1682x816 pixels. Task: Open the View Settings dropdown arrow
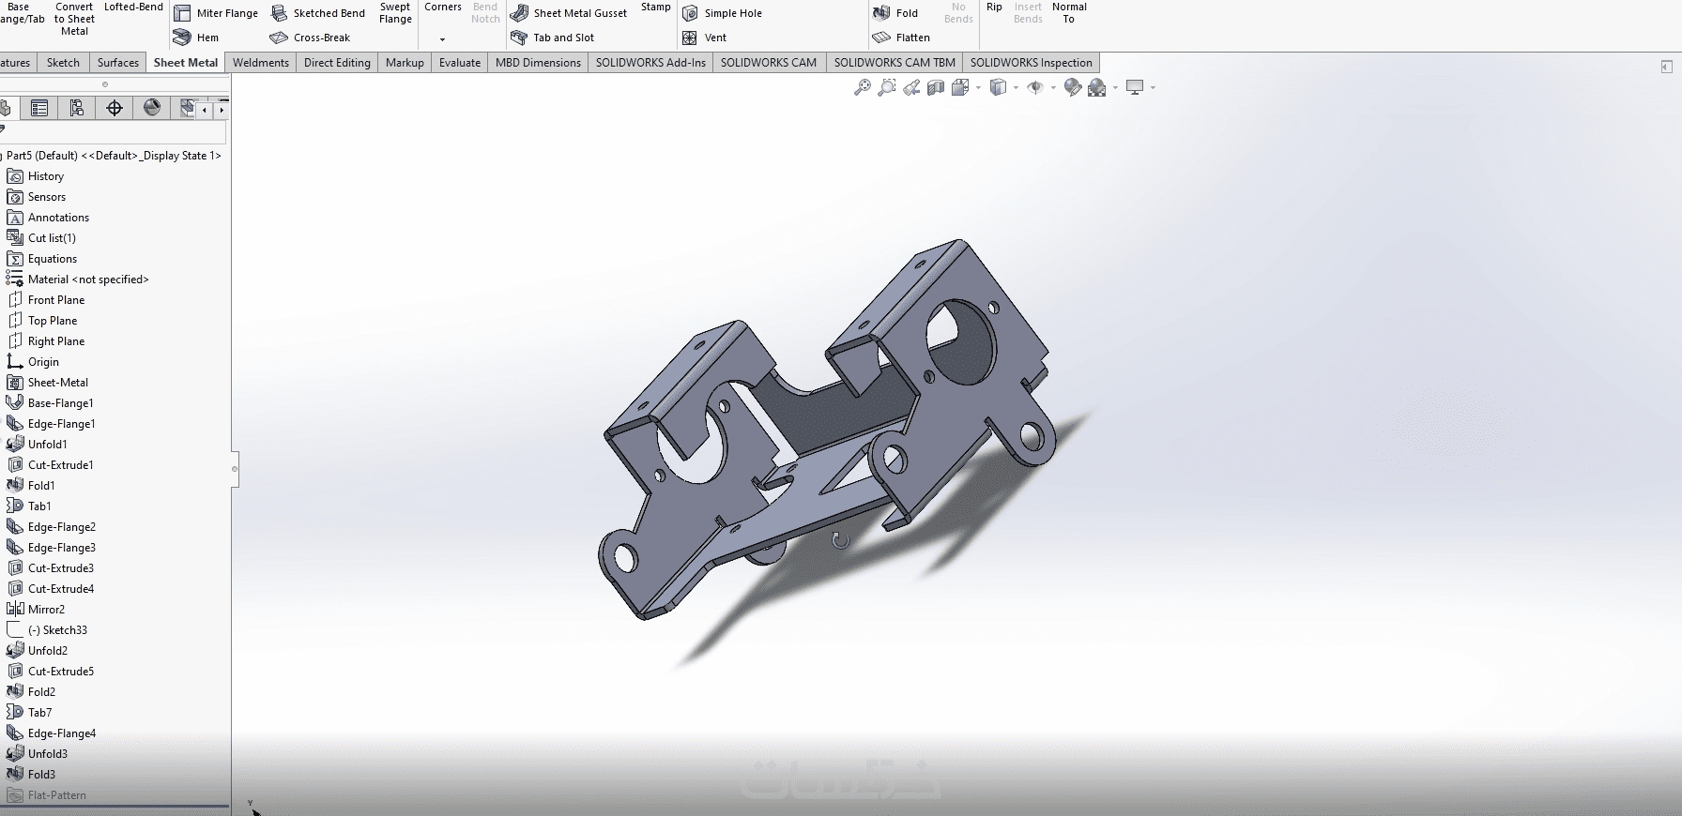click(1153, 88)
